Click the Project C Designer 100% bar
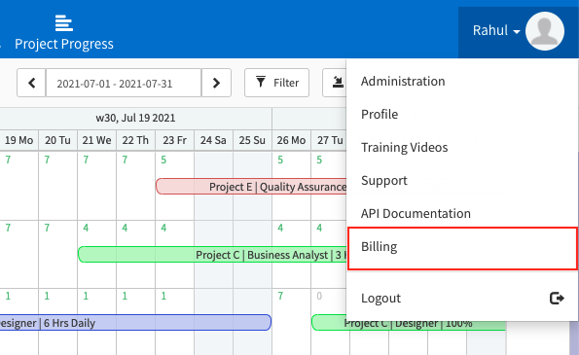579x355 pixels. click(409, 323)
